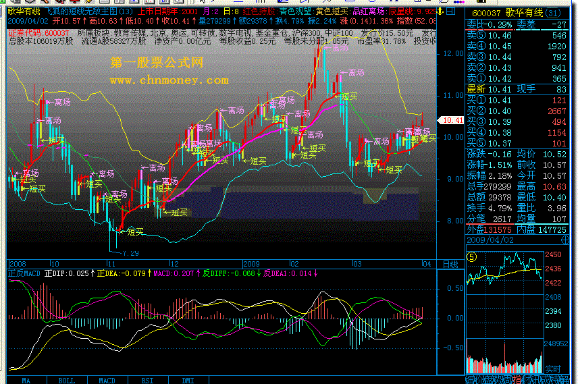The height and width of the screenshot is (384, 580).
Task: Click the 10.41 current price marker on the axis
Action: (x=450, y=120)
